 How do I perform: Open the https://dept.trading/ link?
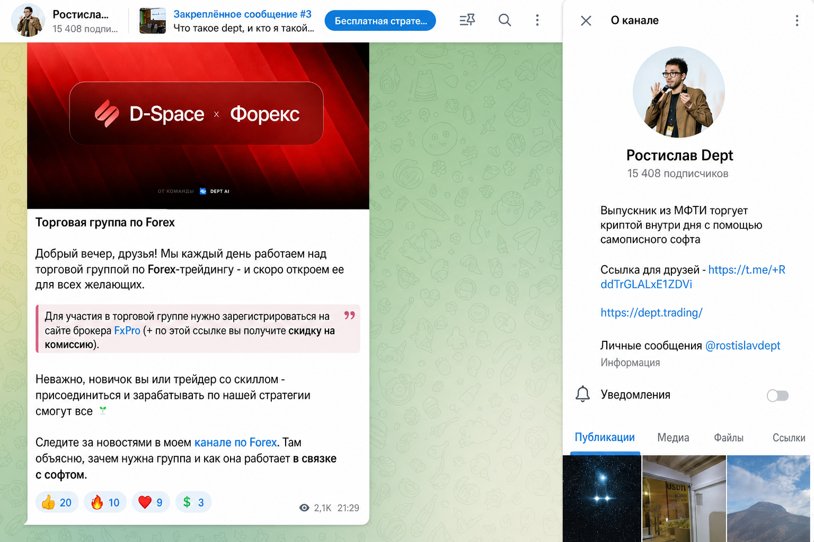point(651,313)
